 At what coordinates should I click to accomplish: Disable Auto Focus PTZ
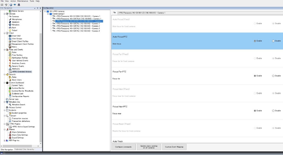pos(273,41)
